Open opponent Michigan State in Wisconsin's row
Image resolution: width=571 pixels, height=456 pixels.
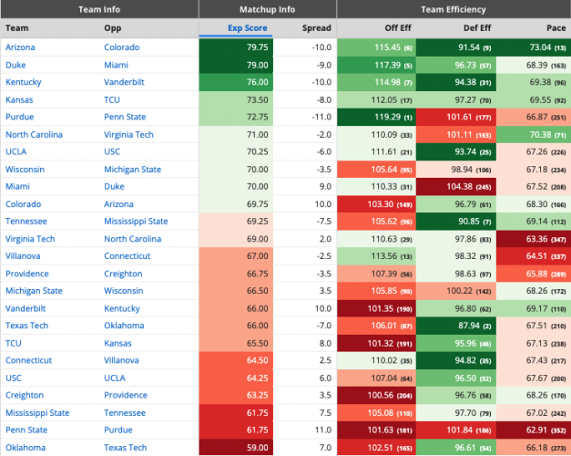[133, 170]
